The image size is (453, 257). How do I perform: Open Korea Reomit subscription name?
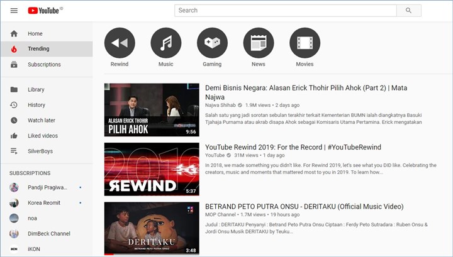click(44, 203)
